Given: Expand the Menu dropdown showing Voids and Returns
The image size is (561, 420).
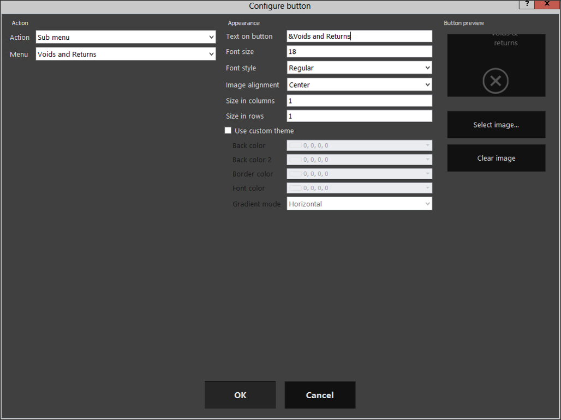Looking at the screenshot, I should (126, 54).
